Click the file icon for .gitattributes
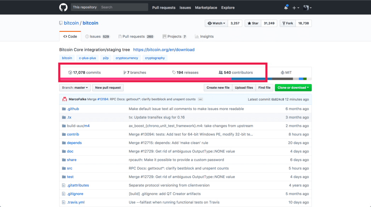The width and height of the screenshot is (371, 207). tap(63, 185)
